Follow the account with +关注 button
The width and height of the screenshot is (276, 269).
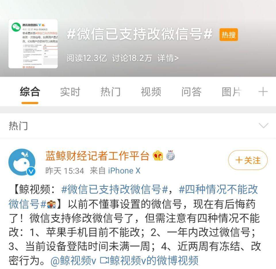[248, 160]
